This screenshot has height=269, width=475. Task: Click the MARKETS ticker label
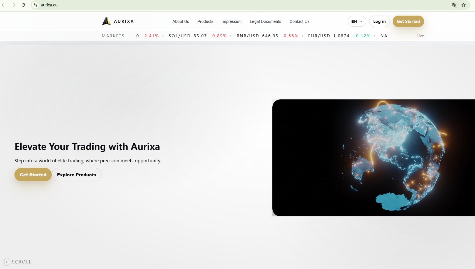point(113,36)
